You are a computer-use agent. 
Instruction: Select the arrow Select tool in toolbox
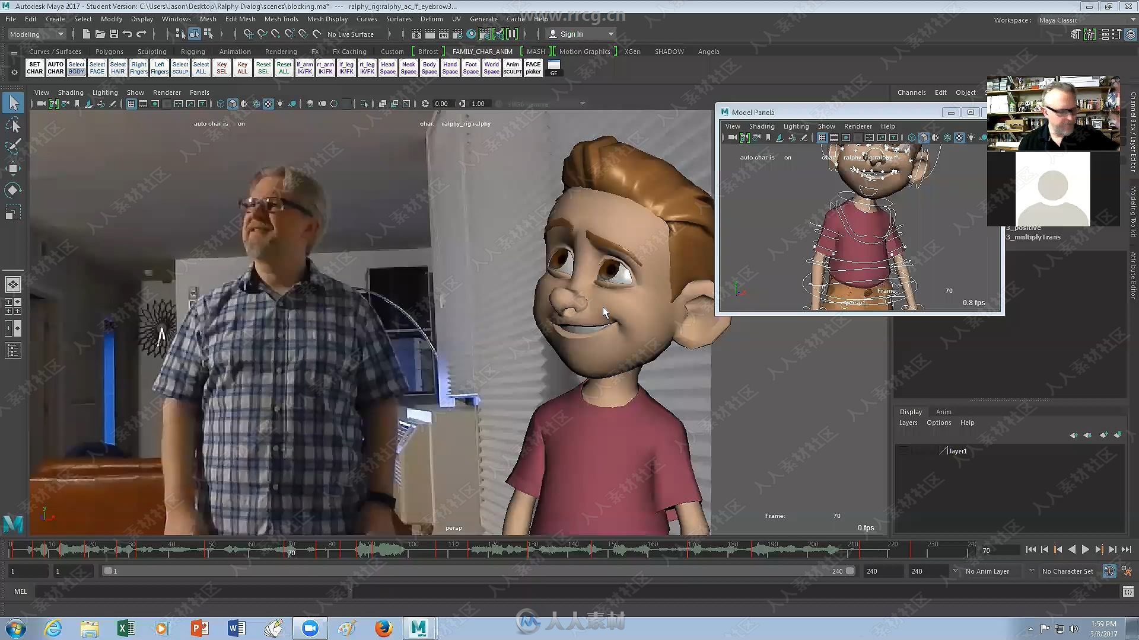pos(13,103)
